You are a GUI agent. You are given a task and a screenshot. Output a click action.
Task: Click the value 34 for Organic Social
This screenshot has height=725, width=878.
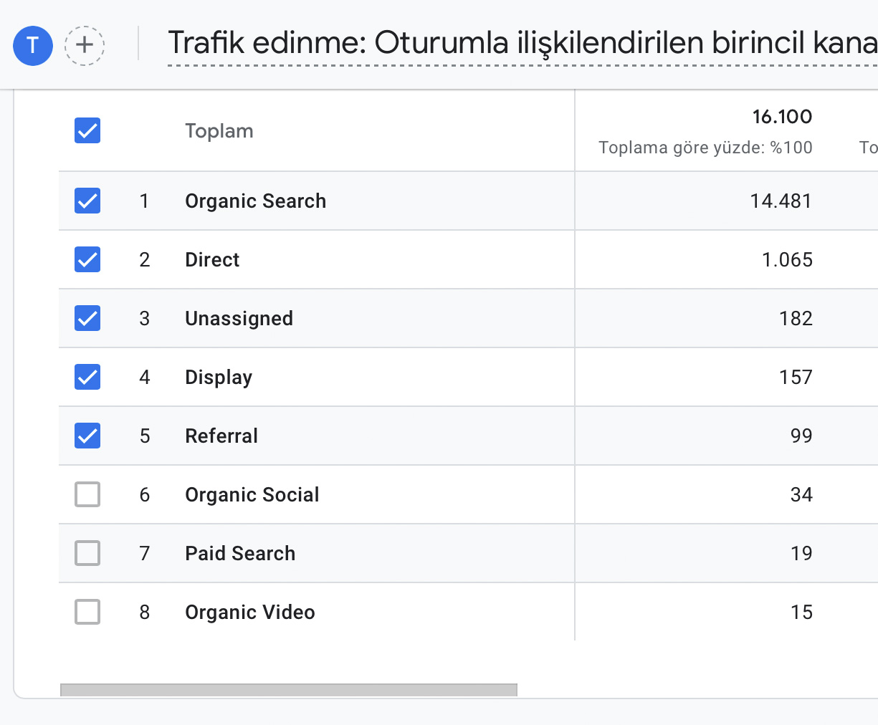(x=801, y=495)
